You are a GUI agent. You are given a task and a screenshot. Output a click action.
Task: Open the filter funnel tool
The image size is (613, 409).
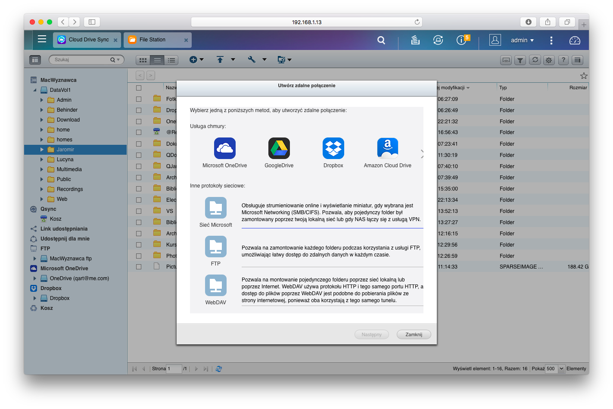pyautogui.click(x=520, y=60)
